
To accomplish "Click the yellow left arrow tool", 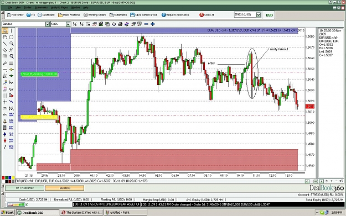I will 11,70.
